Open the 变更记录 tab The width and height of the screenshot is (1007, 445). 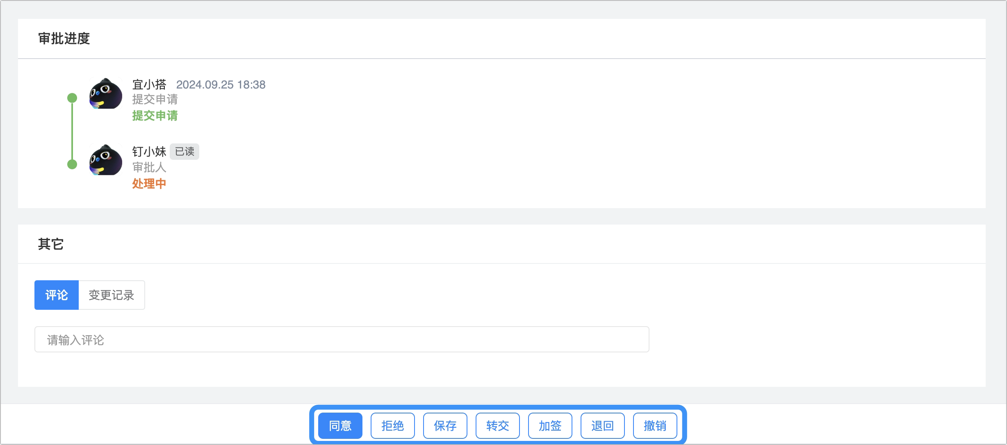[x=112, y=295]
